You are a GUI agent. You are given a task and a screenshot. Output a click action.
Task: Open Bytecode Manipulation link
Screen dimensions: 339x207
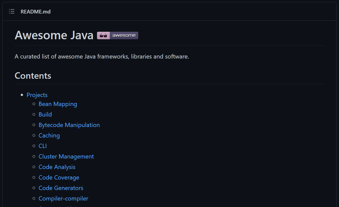coord(69,125)
